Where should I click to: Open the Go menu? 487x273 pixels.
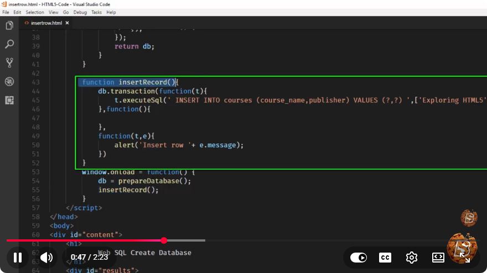66,12
